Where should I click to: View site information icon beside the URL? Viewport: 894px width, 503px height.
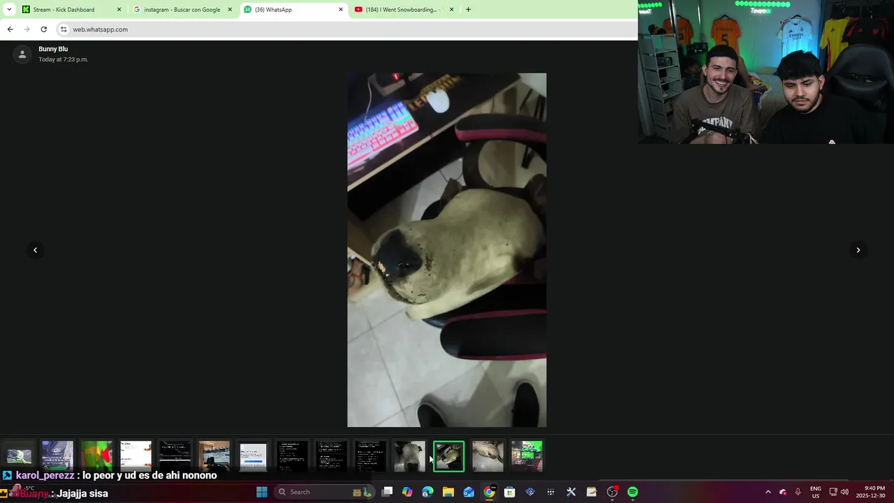(64, 29)
